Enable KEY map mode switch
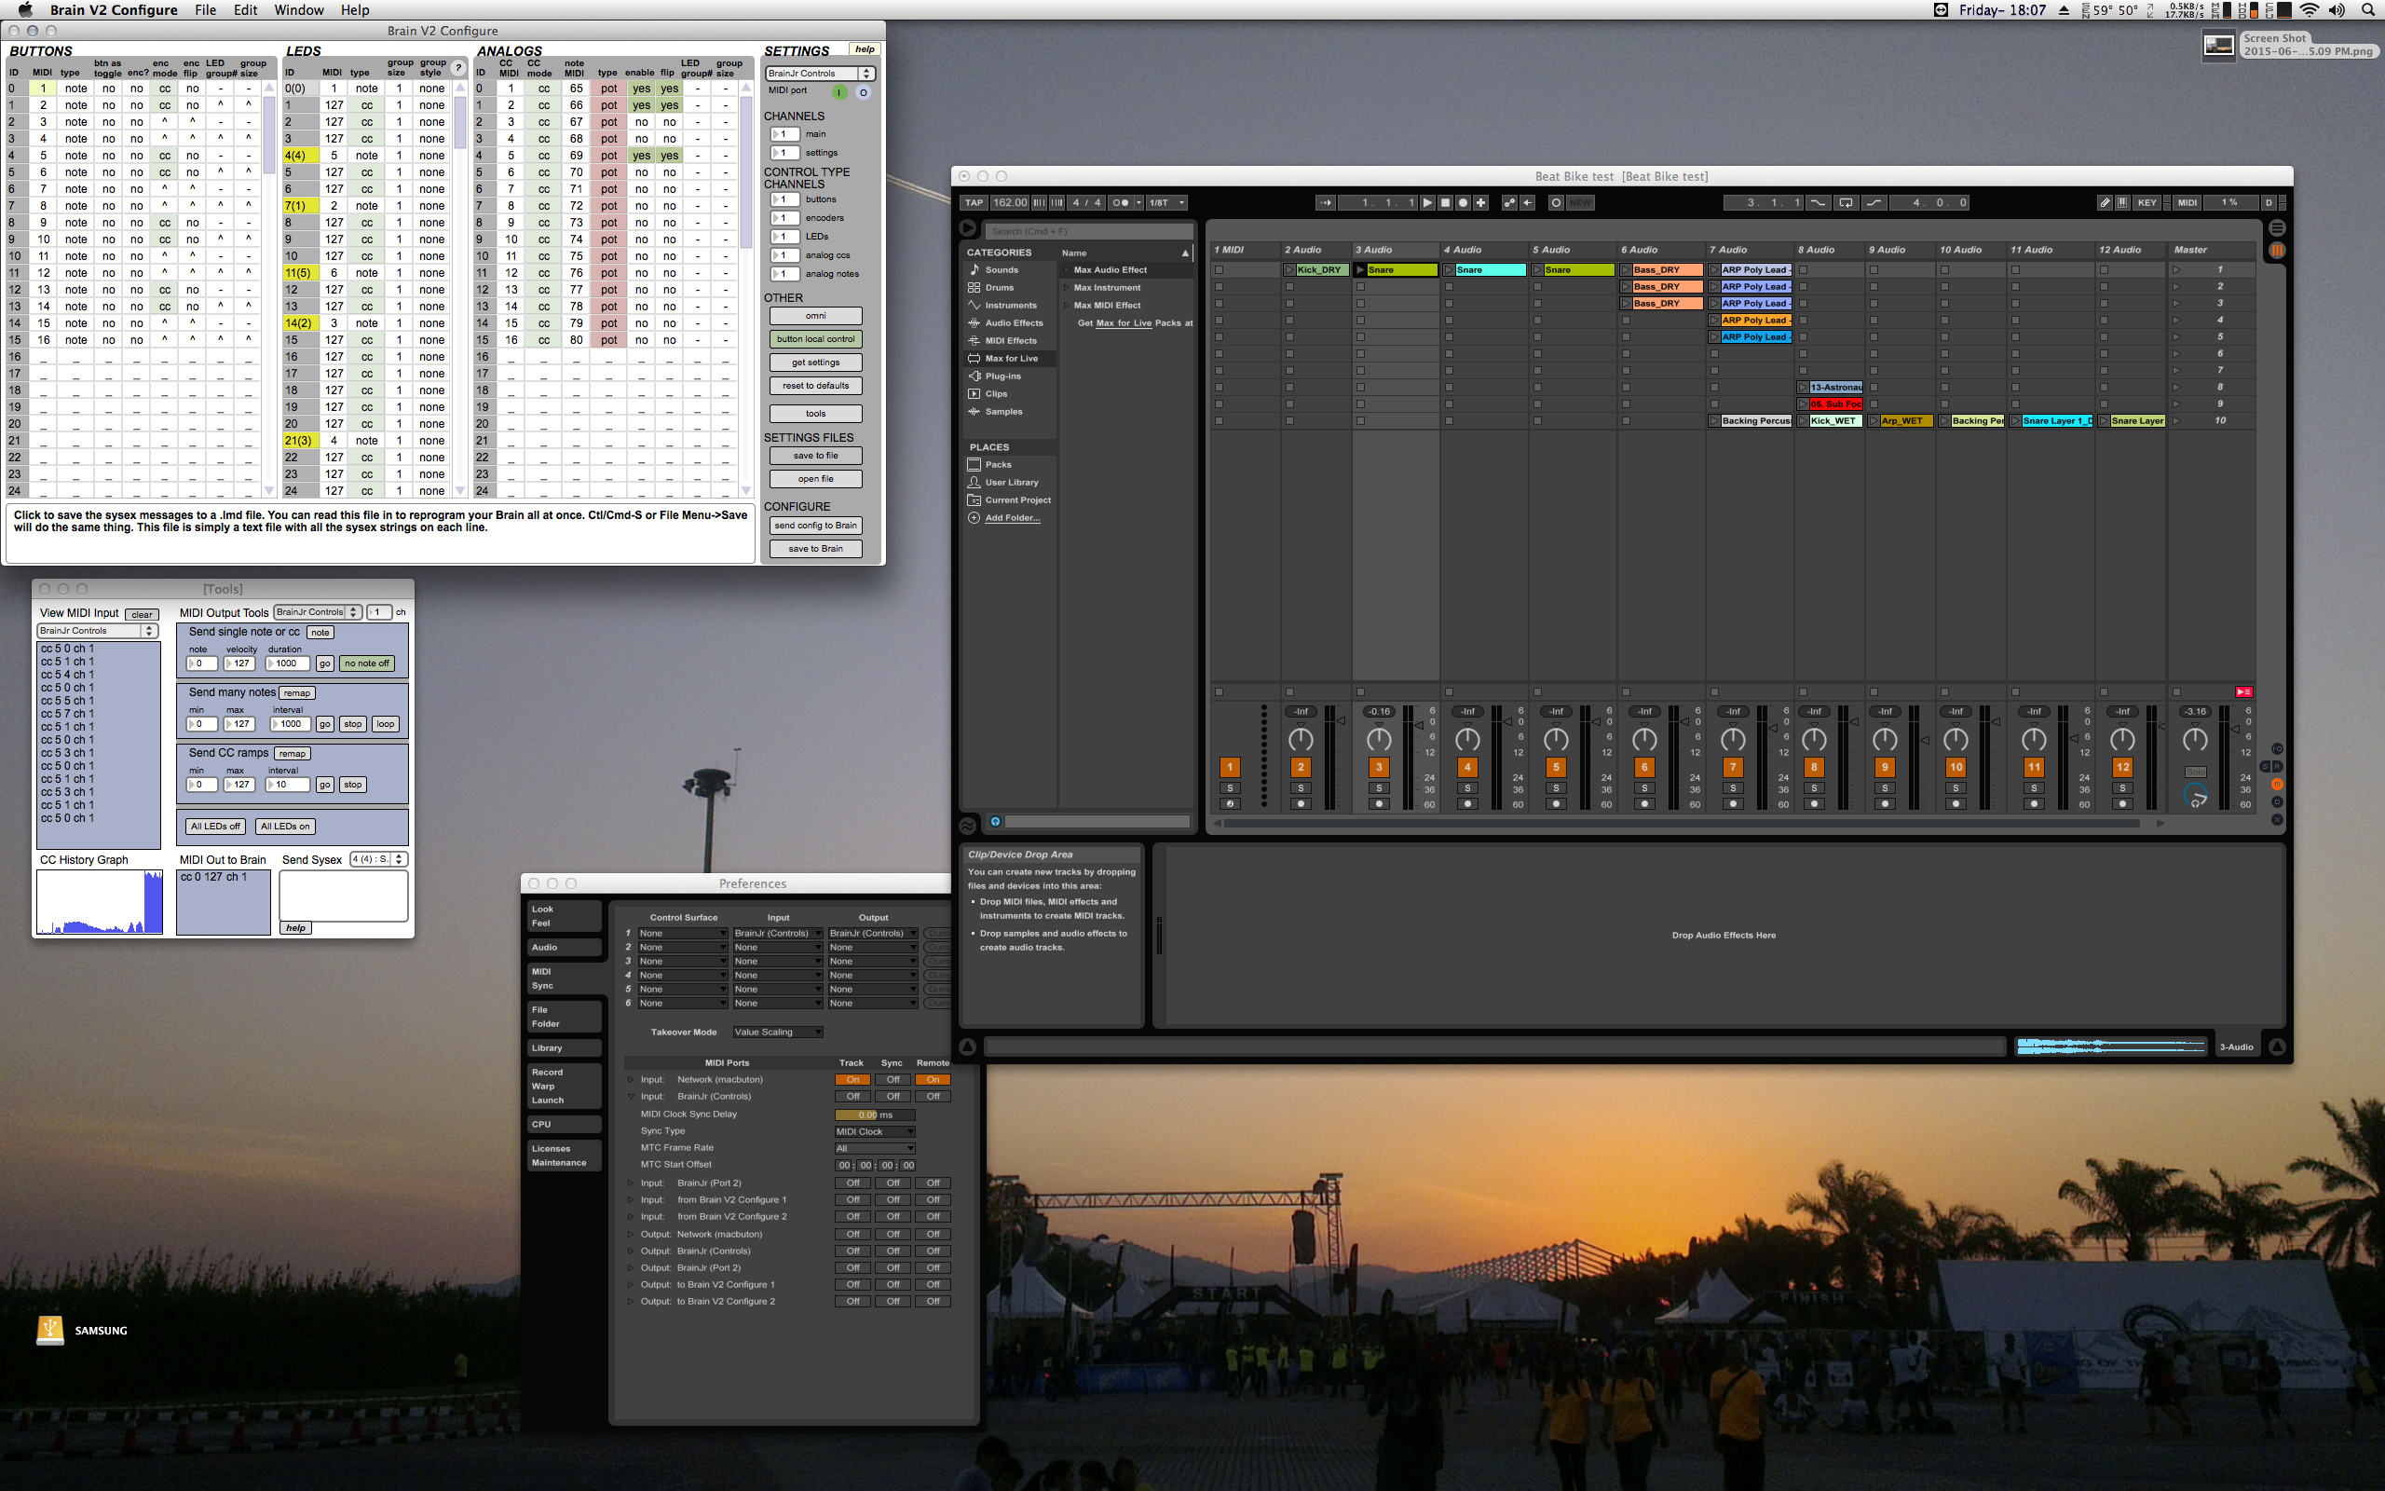Viewport: 2385px width, 1491px height. point(2146,202)
